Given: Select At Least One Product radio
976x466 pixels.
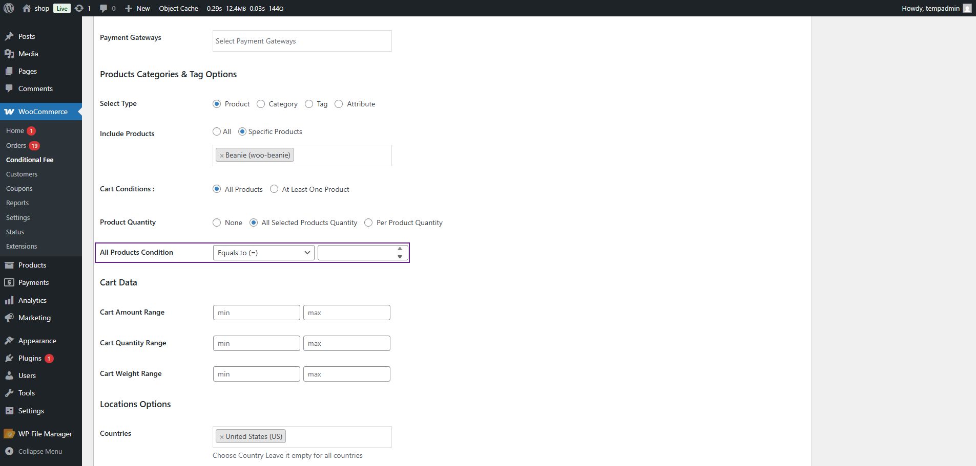Looking at the screenshot, I should 274,189.
